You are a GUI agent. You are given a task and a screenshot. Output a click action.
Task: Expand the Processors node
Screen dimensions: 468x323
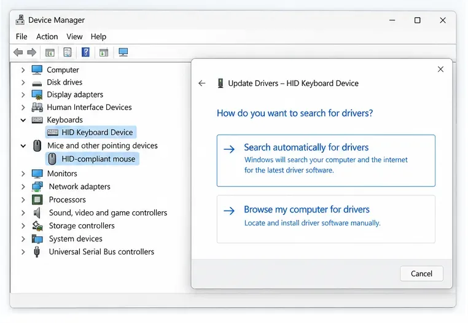[x=23, y=200]
